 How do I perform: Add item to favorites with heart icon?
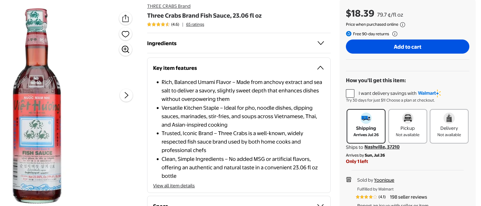pyautogui.click(x=126, y=34)
